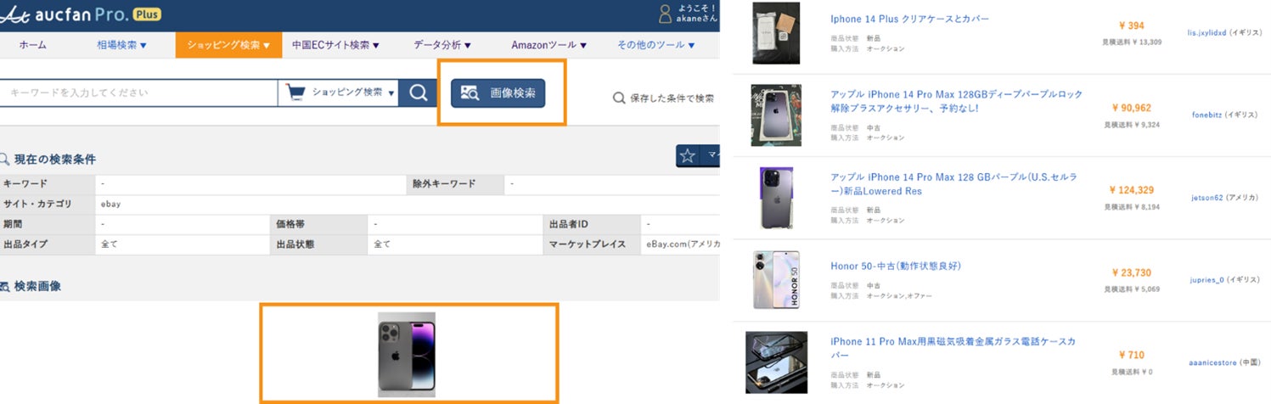The image size is (1271, 404).
Task: Click the 価格帯 label cell
Action: point(319,224)
